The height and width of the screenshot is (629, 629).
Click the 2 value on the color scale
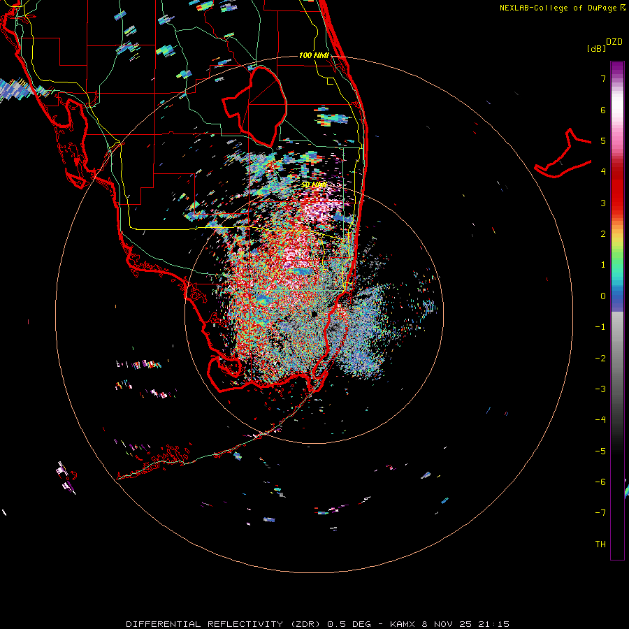[x=603, y=234]
